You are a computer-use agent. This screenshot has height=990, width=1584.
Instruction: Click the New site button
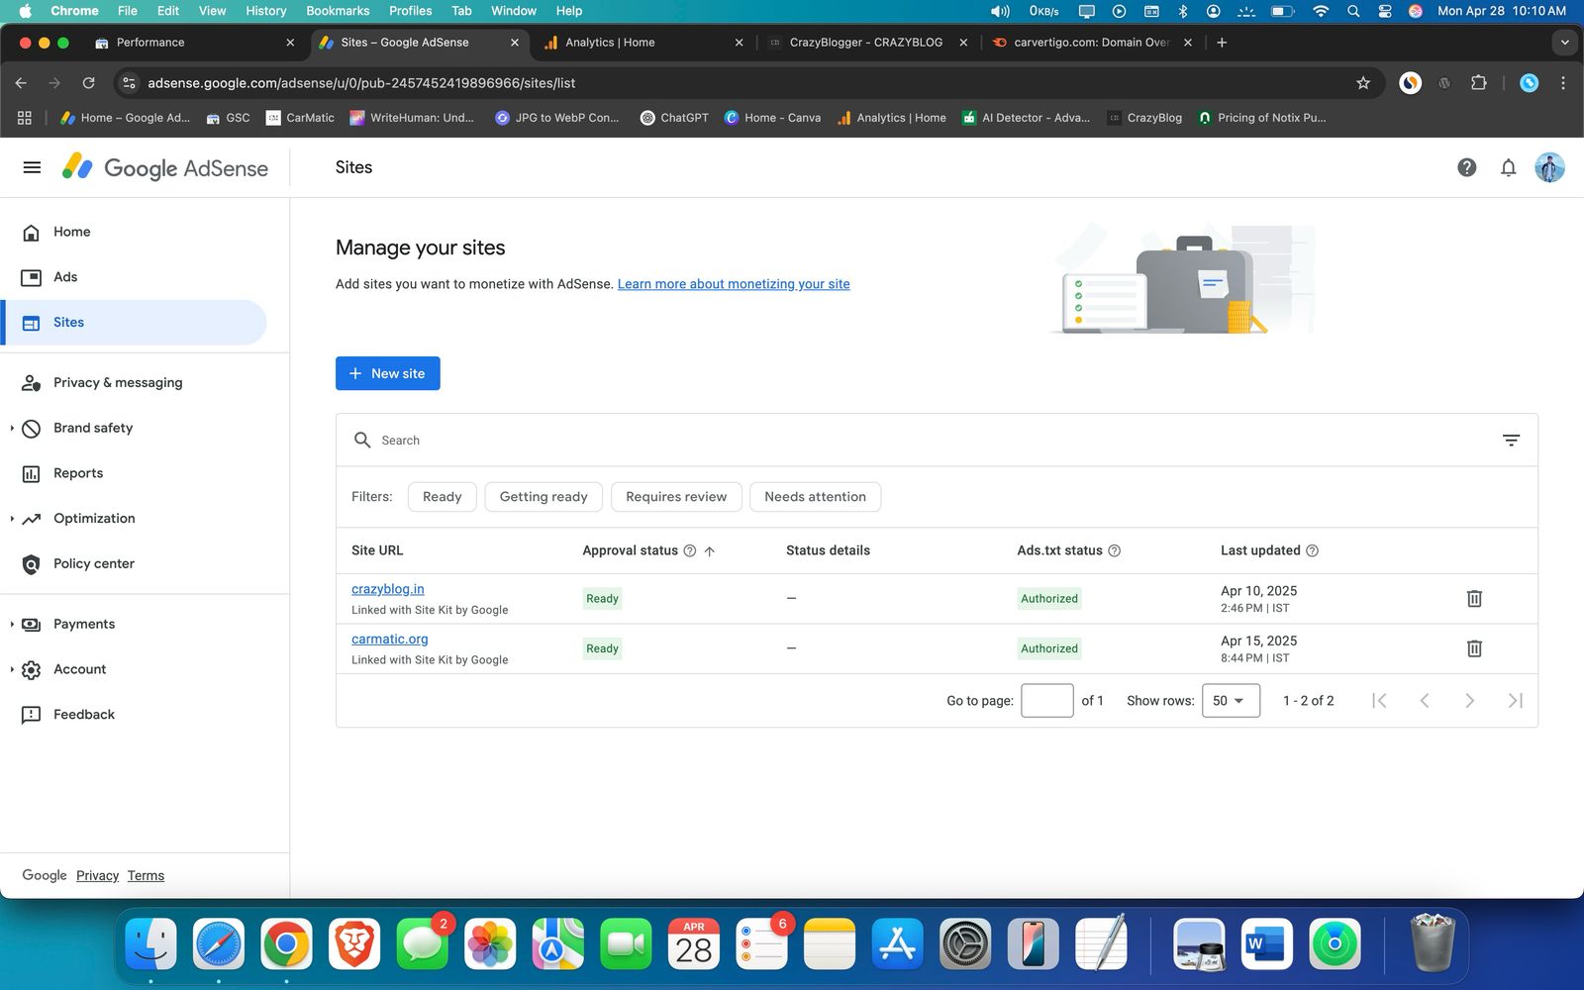388,373
